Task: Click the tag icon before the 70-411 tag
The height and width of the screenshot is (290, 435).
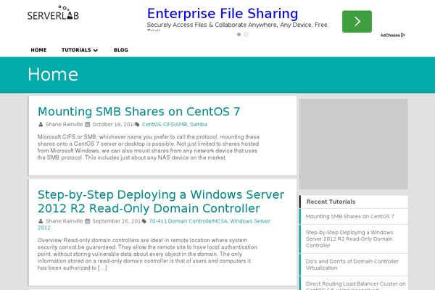Action: pos(144,221)
